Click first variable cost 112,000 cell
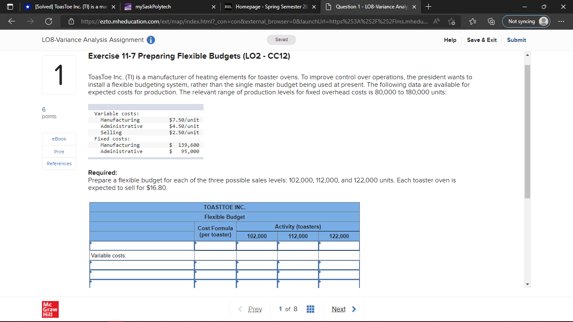The height and width of the screenshot is (322, 573). [x=298, y=265]
